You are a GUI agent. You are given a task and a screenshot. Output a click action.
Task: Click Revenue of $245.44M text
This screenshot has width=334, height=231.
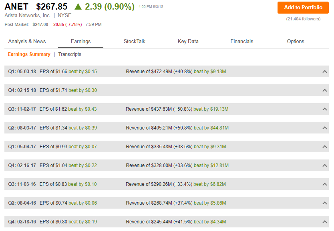(149, 222)
